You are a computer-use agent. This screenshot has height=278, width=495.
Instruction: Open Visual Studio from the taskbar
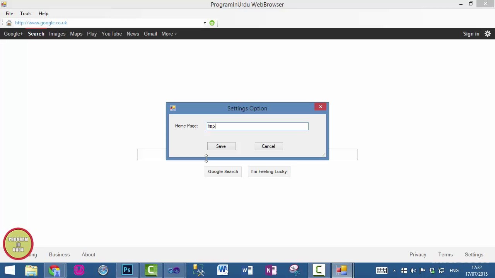(174, 270)
